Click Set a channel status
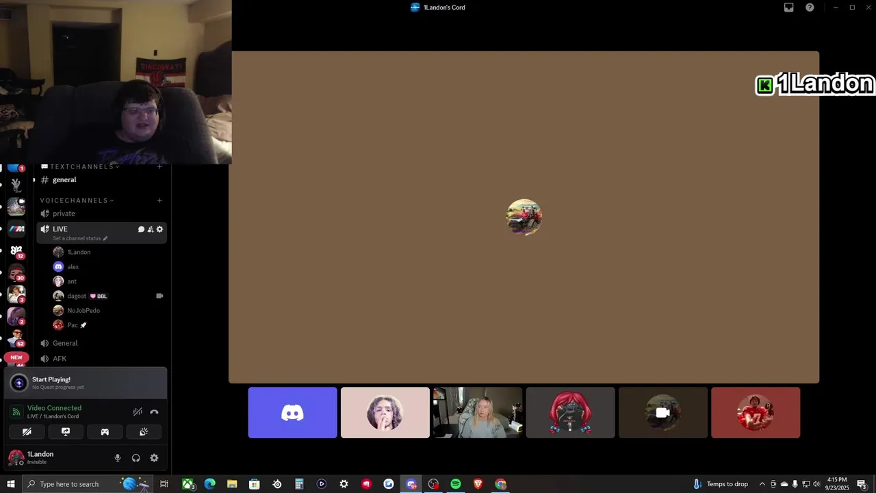 pyautogui.click(x=77, y=238)
